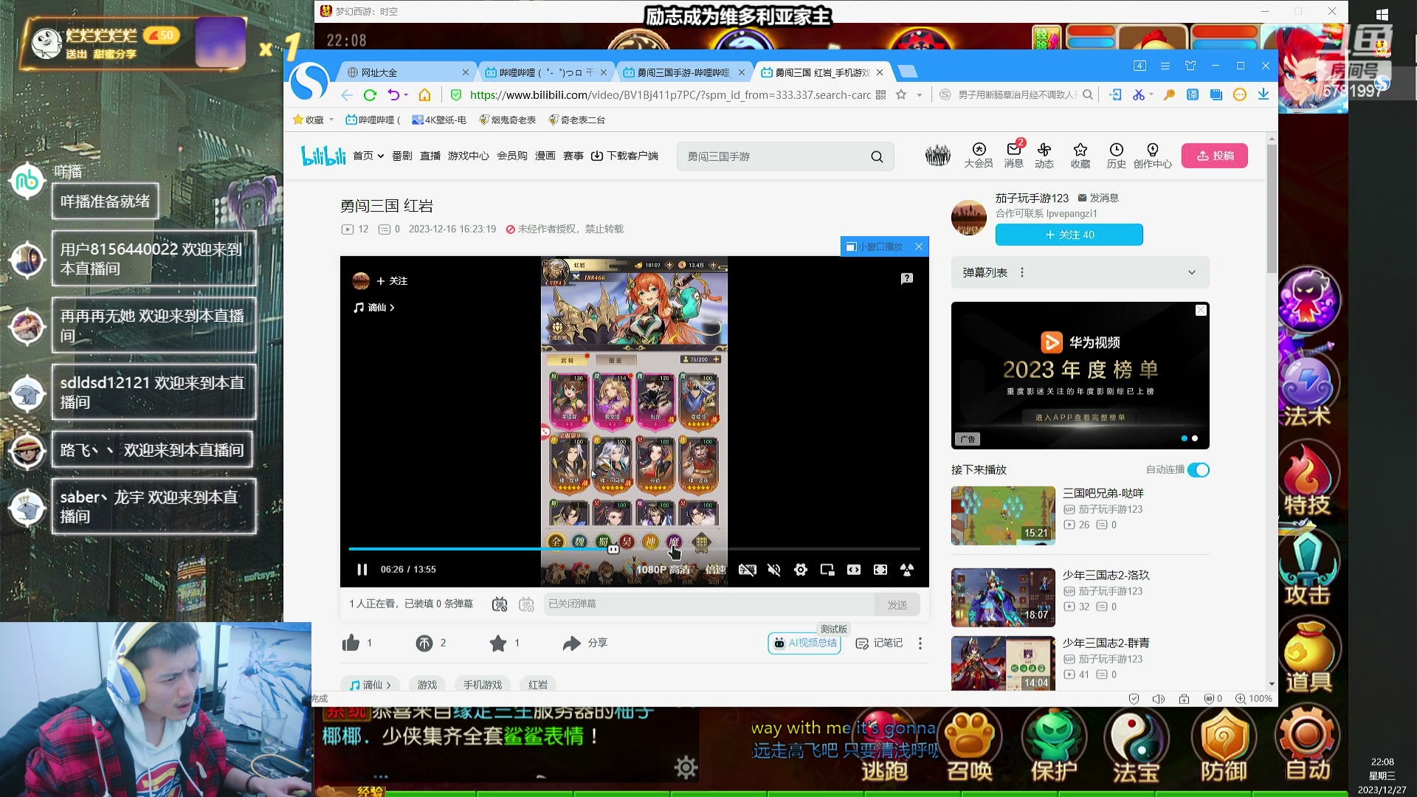
Task: Click 小窗口播放 mini-window button
Action: point(875,246)
